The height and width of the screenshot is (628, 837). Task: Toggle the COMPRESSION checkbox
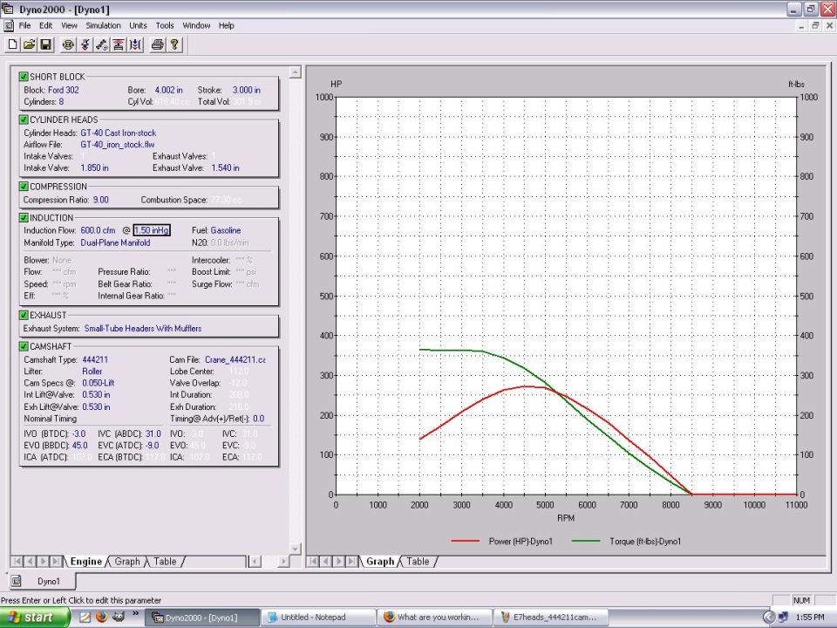24,187
